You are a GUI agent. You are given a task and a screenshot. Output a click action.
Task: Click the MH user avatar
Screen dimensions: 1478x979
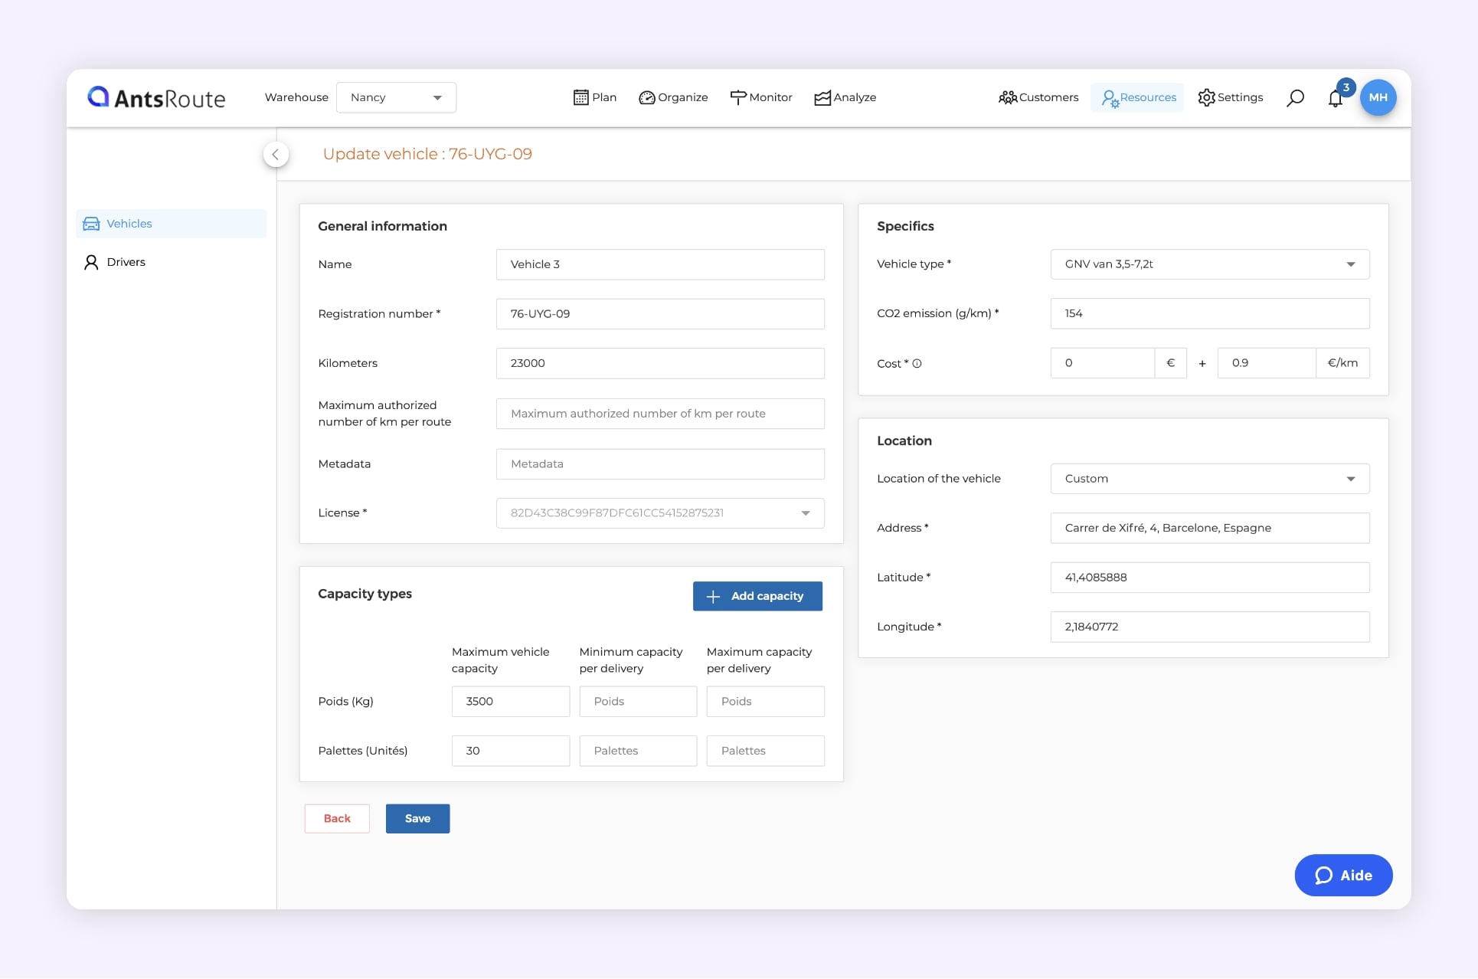[1378, 97]
